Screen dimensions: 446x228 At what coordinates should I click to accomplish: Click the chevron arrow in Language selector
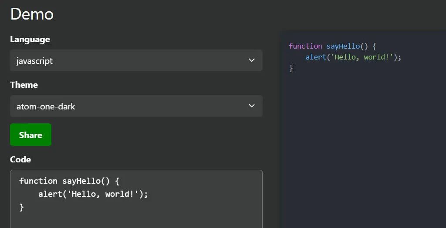[x=251, y=60]
